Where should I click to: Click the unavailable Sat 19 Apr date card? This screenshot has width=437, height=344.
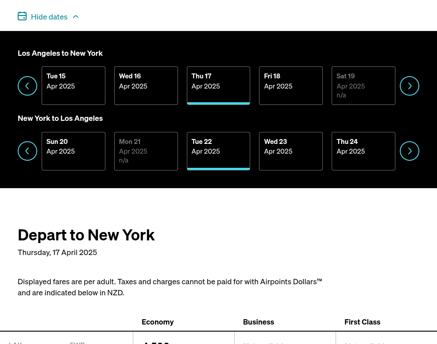coord(364,85)
